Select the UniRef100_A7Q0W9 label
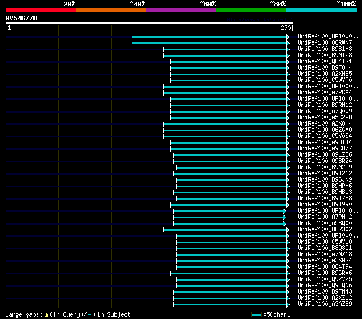Screen dimensions: 362x319 [325, 111]
